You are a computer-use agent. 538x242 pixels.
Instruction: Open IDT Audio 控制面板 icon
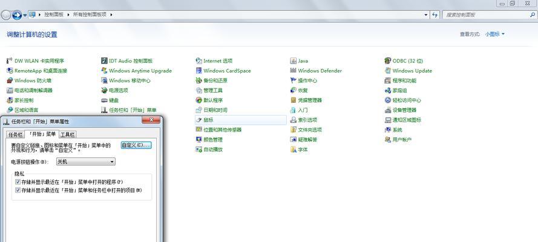click(104, 61)
